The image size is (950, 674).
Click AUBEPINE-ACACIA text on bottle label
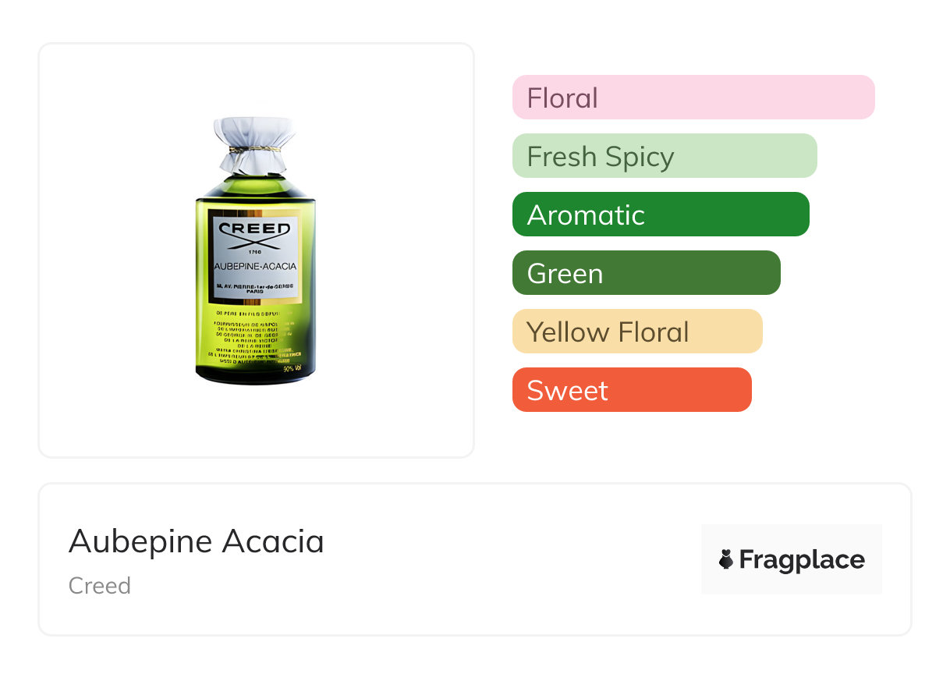tap(255, 266)
